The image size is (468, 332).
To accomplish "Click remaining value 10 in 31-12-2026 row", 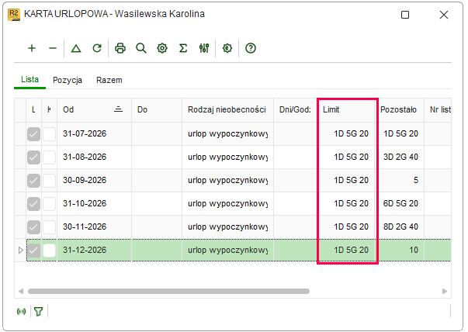I will (x=414, y=250).
